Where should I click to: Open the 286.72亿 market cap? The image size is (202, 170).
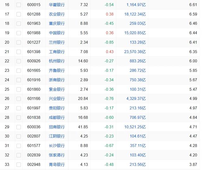(138, 70)
